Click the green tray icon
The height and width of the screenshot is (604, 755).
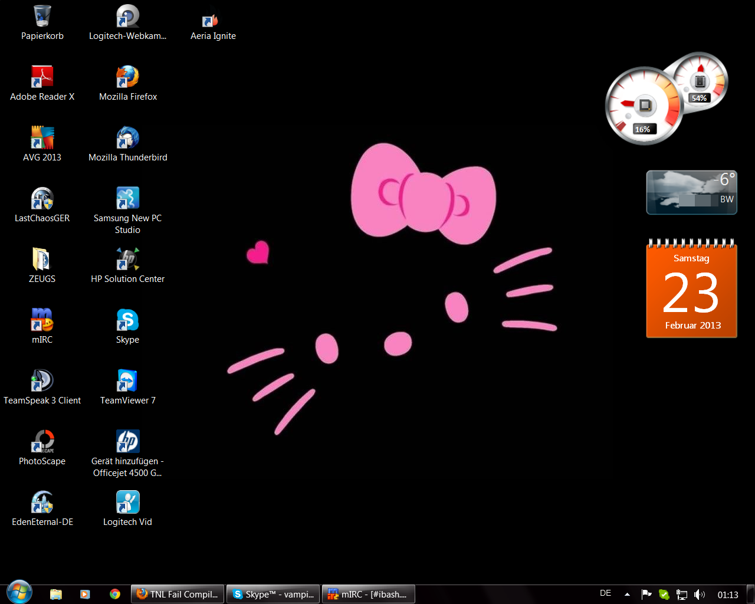click(x=664, y=595)
